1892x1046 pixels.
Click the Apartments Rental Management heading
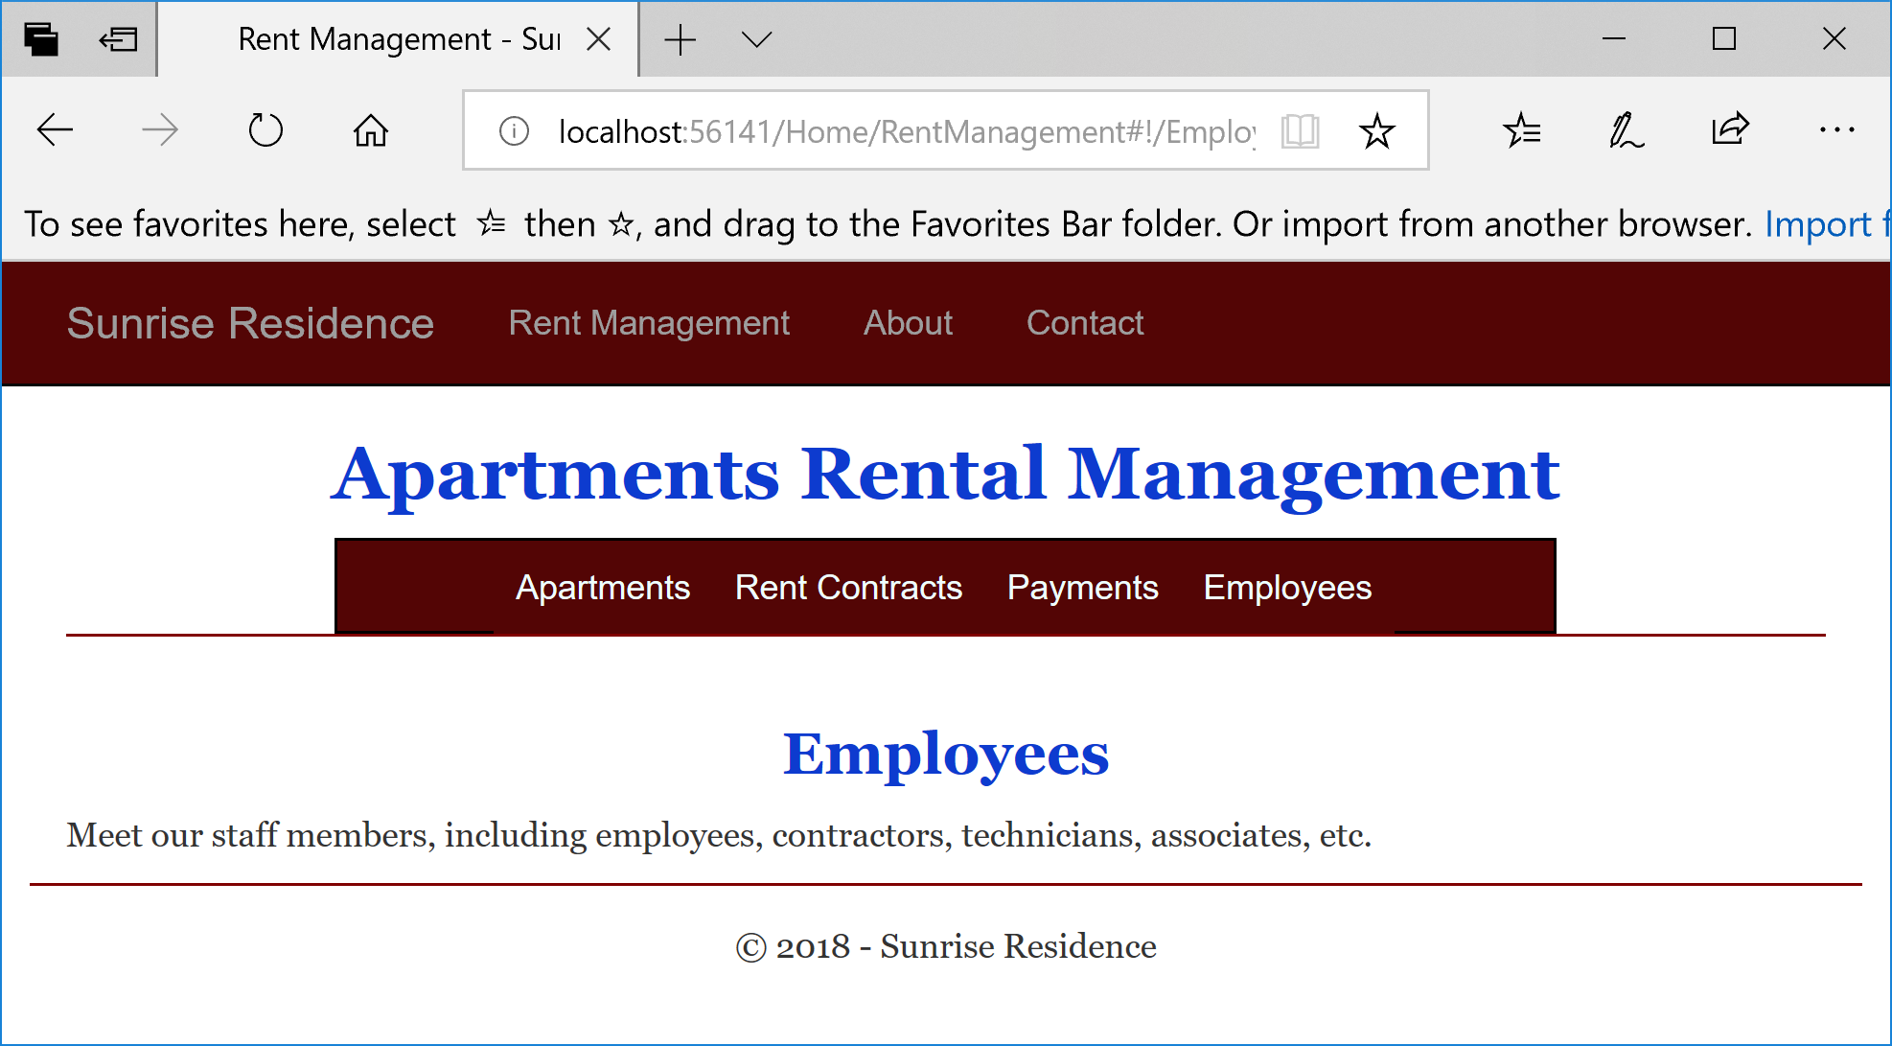(x=946, y=475)
